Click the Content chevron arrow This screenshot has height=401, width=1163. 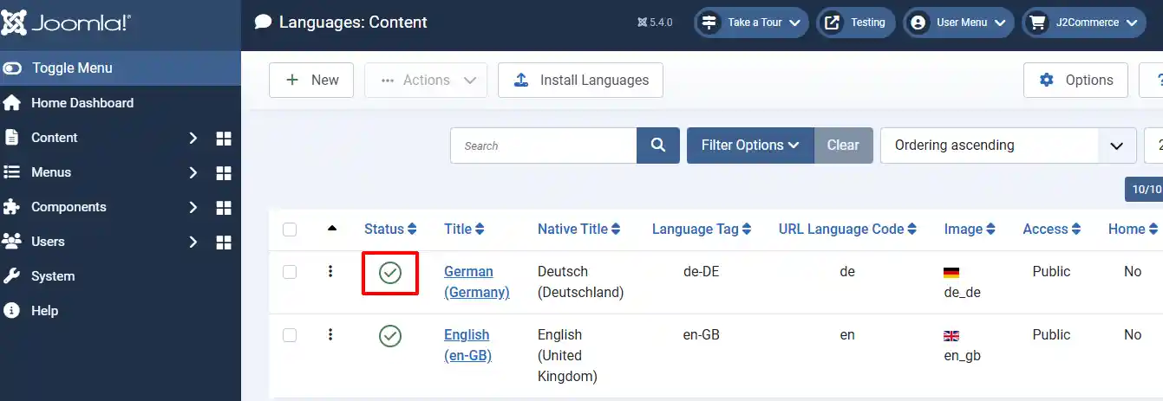193,138
